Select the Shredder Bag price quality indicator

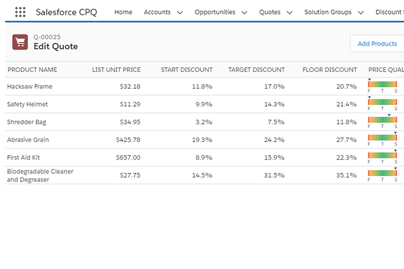[383, 120]
